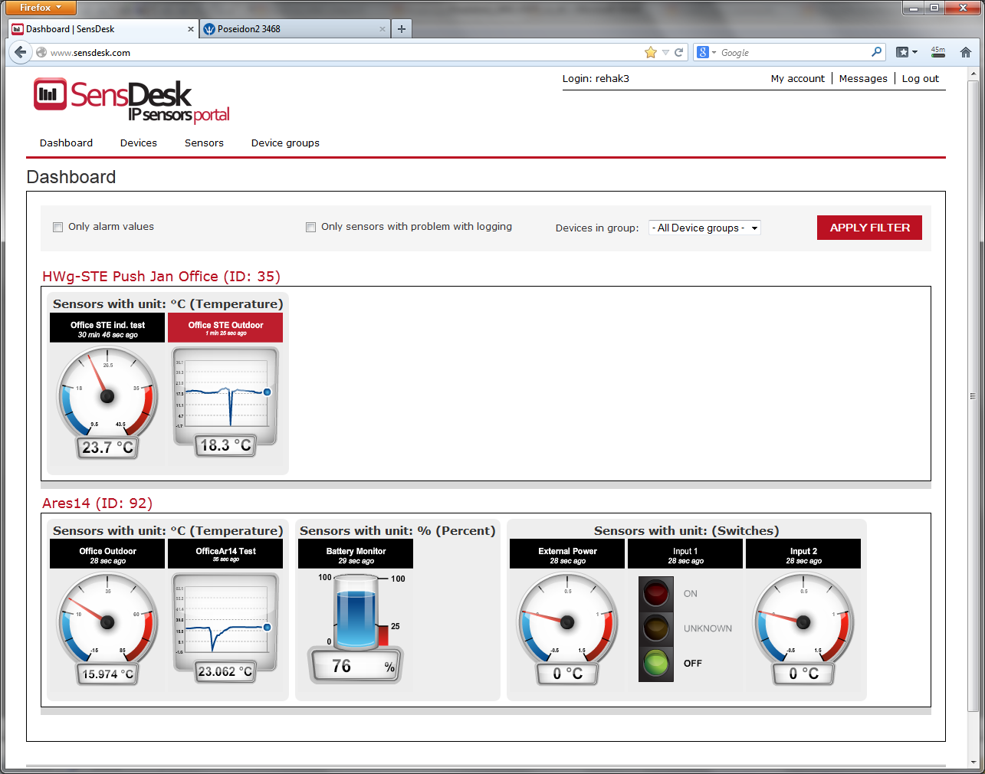Open the Sensors menu item
985x774 pixels.
[204, 143]
